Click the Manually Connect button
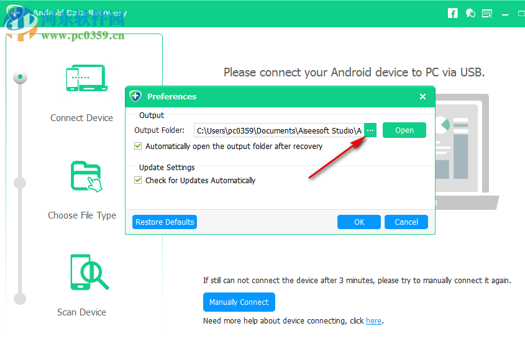This screenshot has height=344, width=525. tap(239, 302)
